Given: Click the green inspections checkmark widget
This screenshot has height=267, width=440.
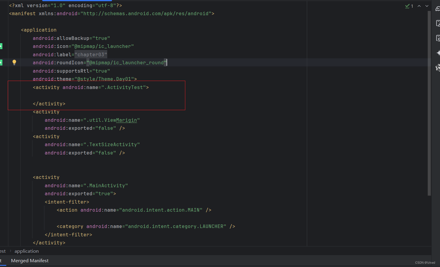Looking at the screenshot, I should [408, 6].
